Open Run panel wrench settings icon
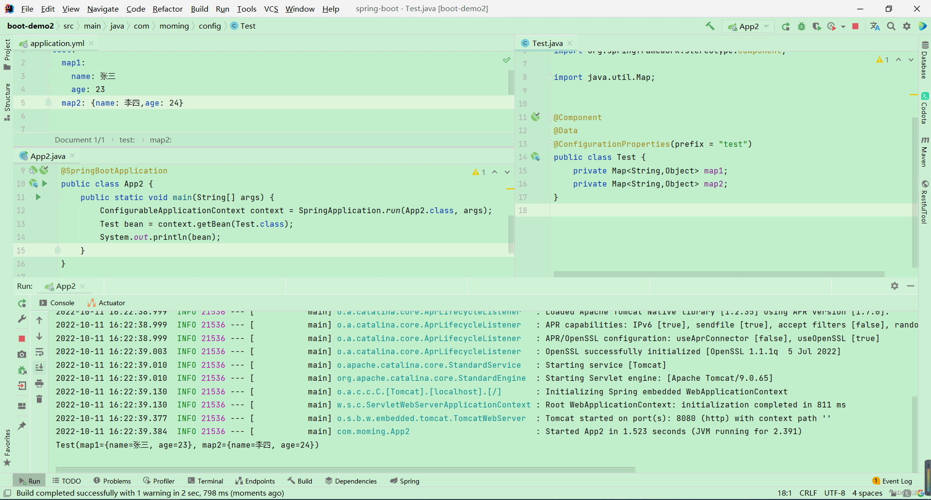931x500 pixels. 22,319
